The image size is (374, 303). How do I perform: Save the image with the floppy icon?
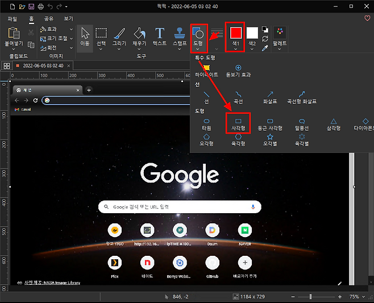31,6
